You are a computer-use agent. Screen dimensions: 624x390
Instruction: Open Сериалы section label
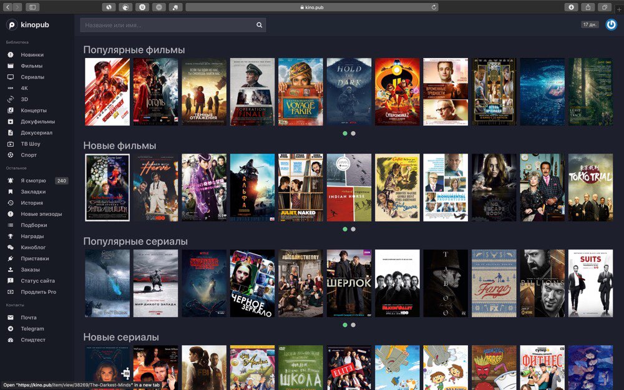click(x=32, y=77)
